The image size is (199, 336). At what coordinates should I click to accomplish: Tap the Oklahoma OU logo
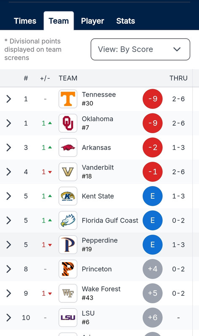(68, 123)
